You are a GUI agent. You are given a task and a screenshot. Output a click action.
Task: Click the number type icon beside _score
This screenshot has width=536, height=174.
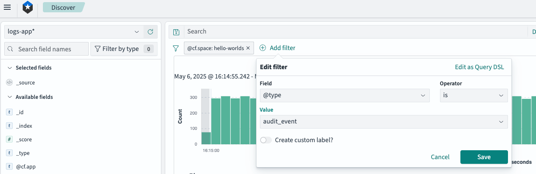coord(9,139)
